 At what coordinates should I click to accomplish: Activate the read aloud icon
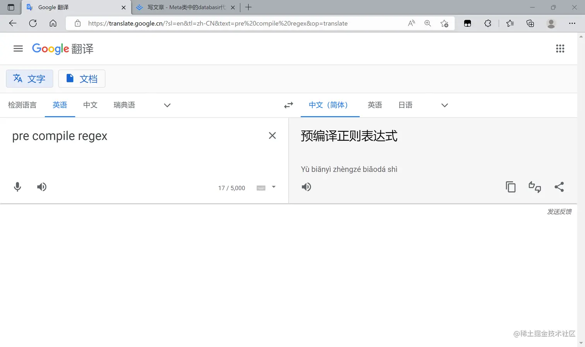[x=412, y=23]
